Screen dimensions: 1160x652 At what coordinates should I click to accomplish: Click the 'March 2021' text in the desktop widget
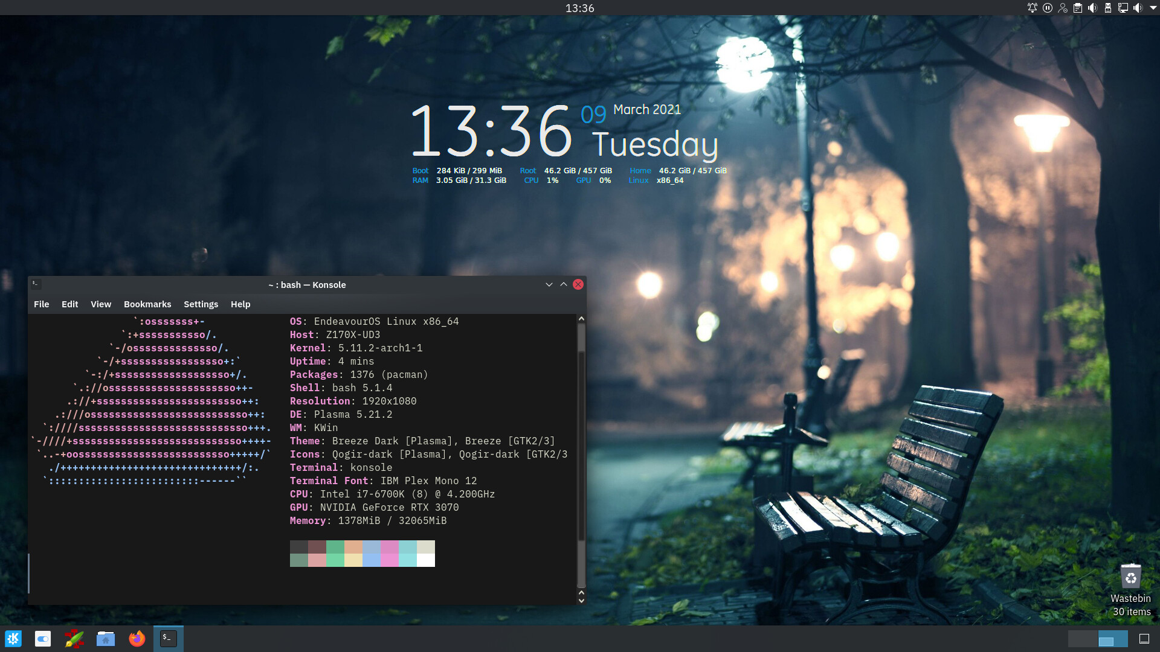coord(647,109)
